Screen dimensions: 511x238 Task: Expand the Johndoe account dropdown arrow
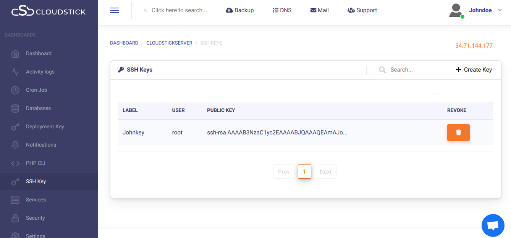pos(500,11)
